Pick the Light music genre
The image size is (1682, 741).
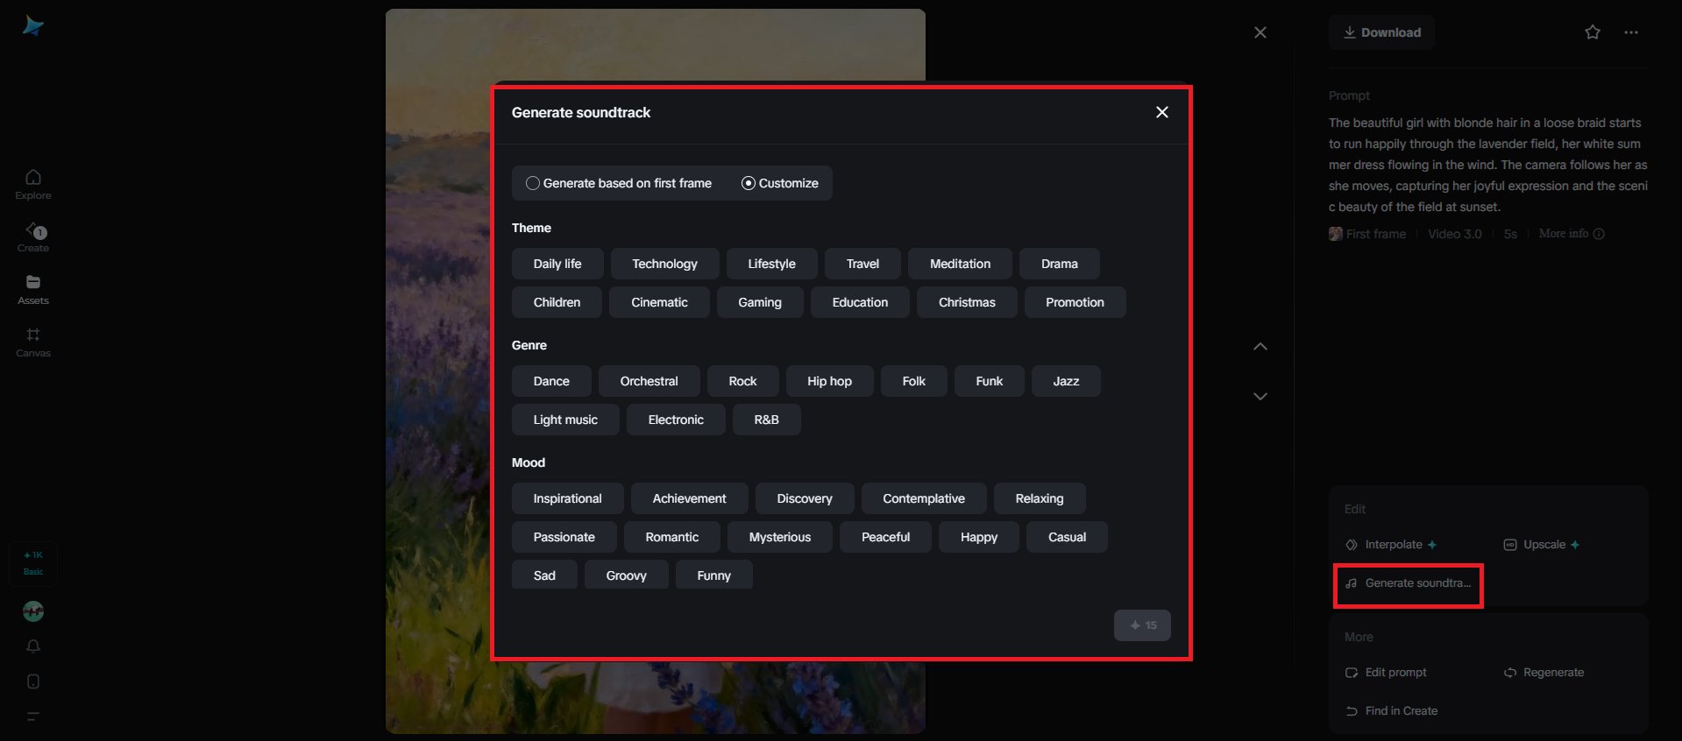click(x=565, y=420)
